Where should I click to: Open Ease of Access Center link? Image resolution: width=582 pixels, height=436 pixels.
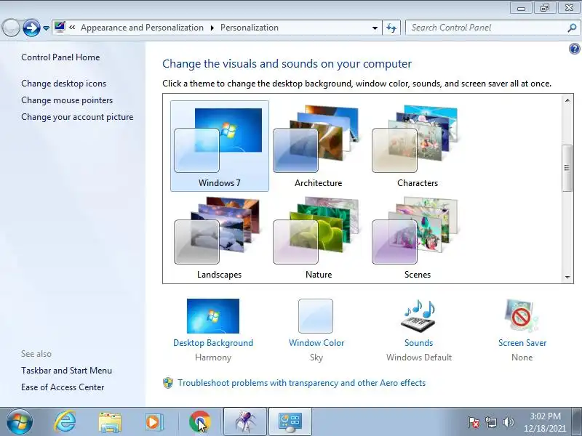coord(63,387)
